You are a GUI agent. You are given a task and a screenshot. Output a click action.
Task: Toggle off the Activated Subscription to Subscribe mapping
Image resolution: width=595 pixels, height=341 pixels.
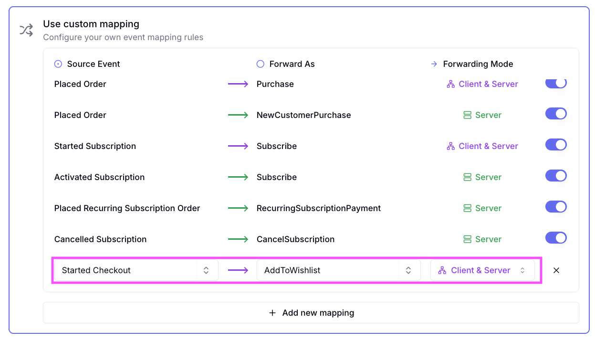556,175
